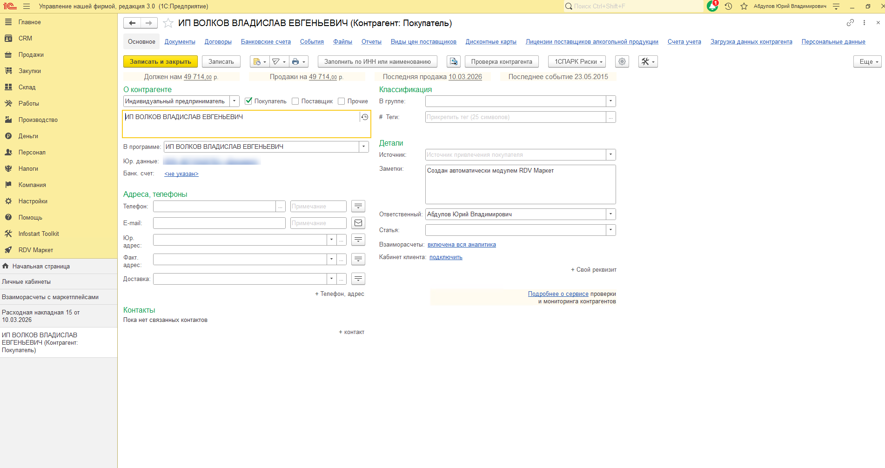Screen dimensions: 885x468
Task: Open the gear settings icon in toolbar
Action: pos(622,62)
